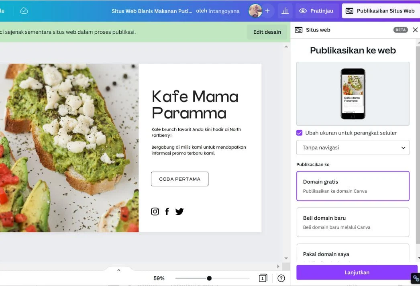The image size is (420, 286).
Task: Open the analytics bar chart icon
Action: [285, 11]
